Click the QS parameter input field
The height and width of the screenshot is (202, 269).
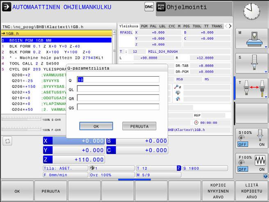tap(118, 107)
